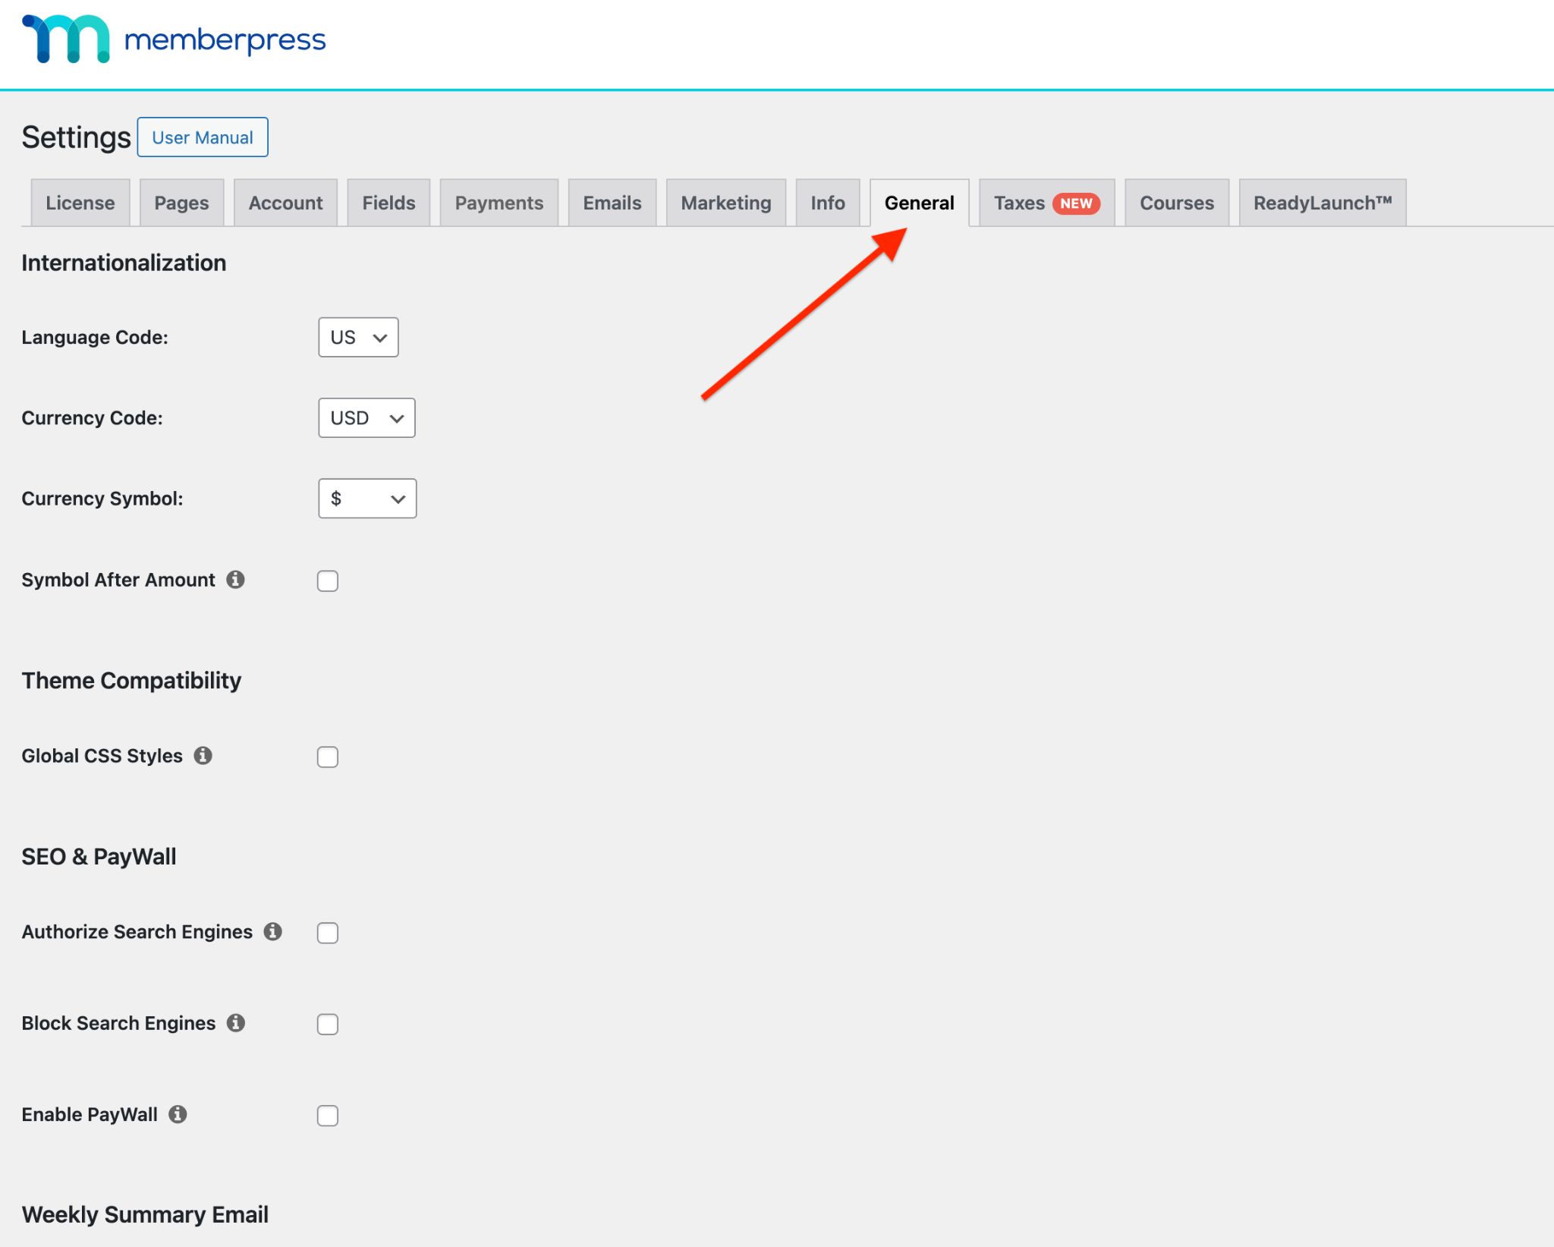Check Authorize Search Engines option
The image size is (1554, 1247).
click(x=328, y=934)
